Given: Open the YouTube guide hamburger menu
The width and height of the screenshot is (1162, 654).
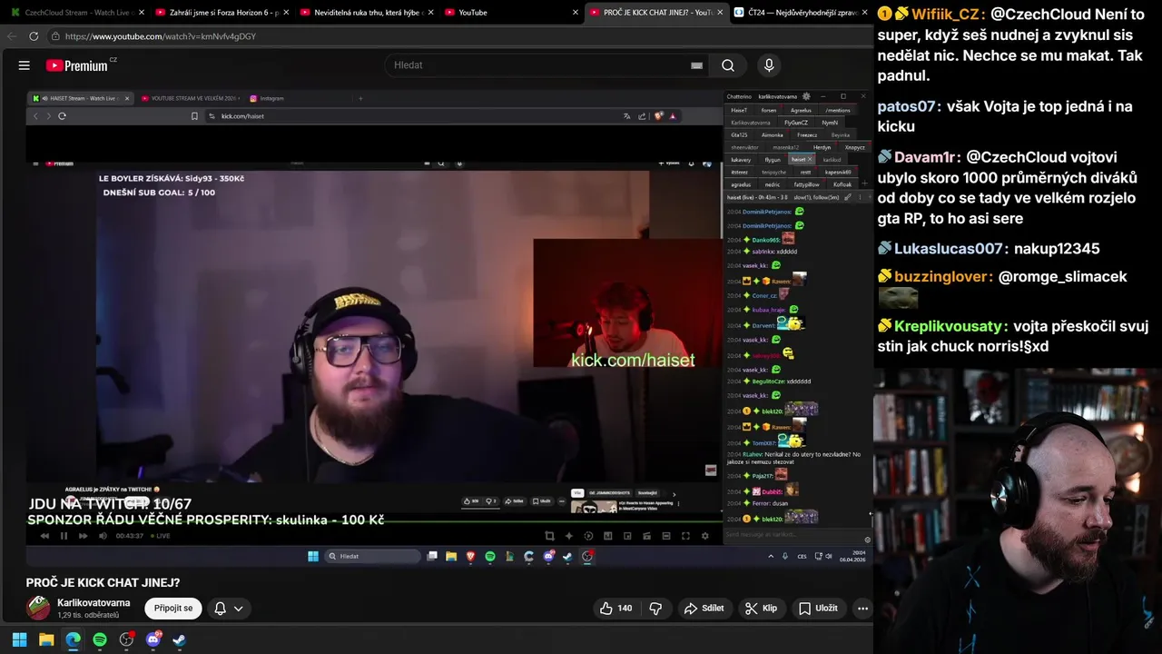Looking at the screenshot, I should [25, 65].
